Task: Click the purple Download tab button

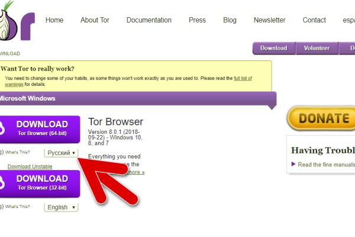Action: (273, 48)
